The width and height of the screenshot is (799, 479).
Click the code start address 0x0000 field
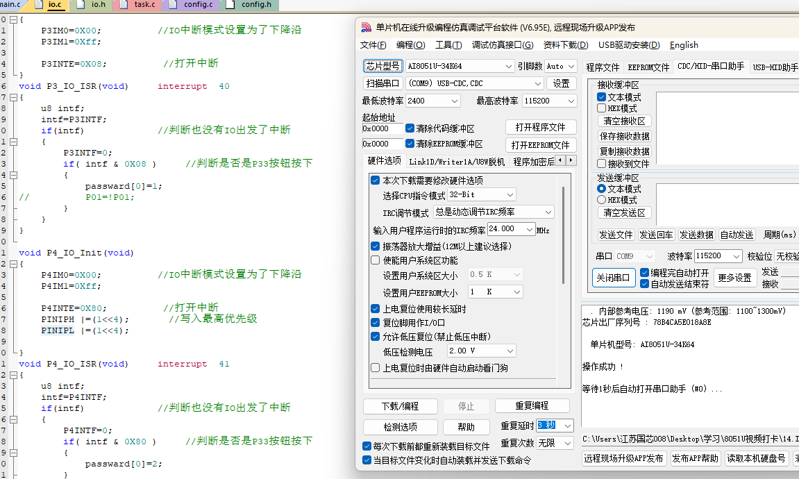click(382, 128)
